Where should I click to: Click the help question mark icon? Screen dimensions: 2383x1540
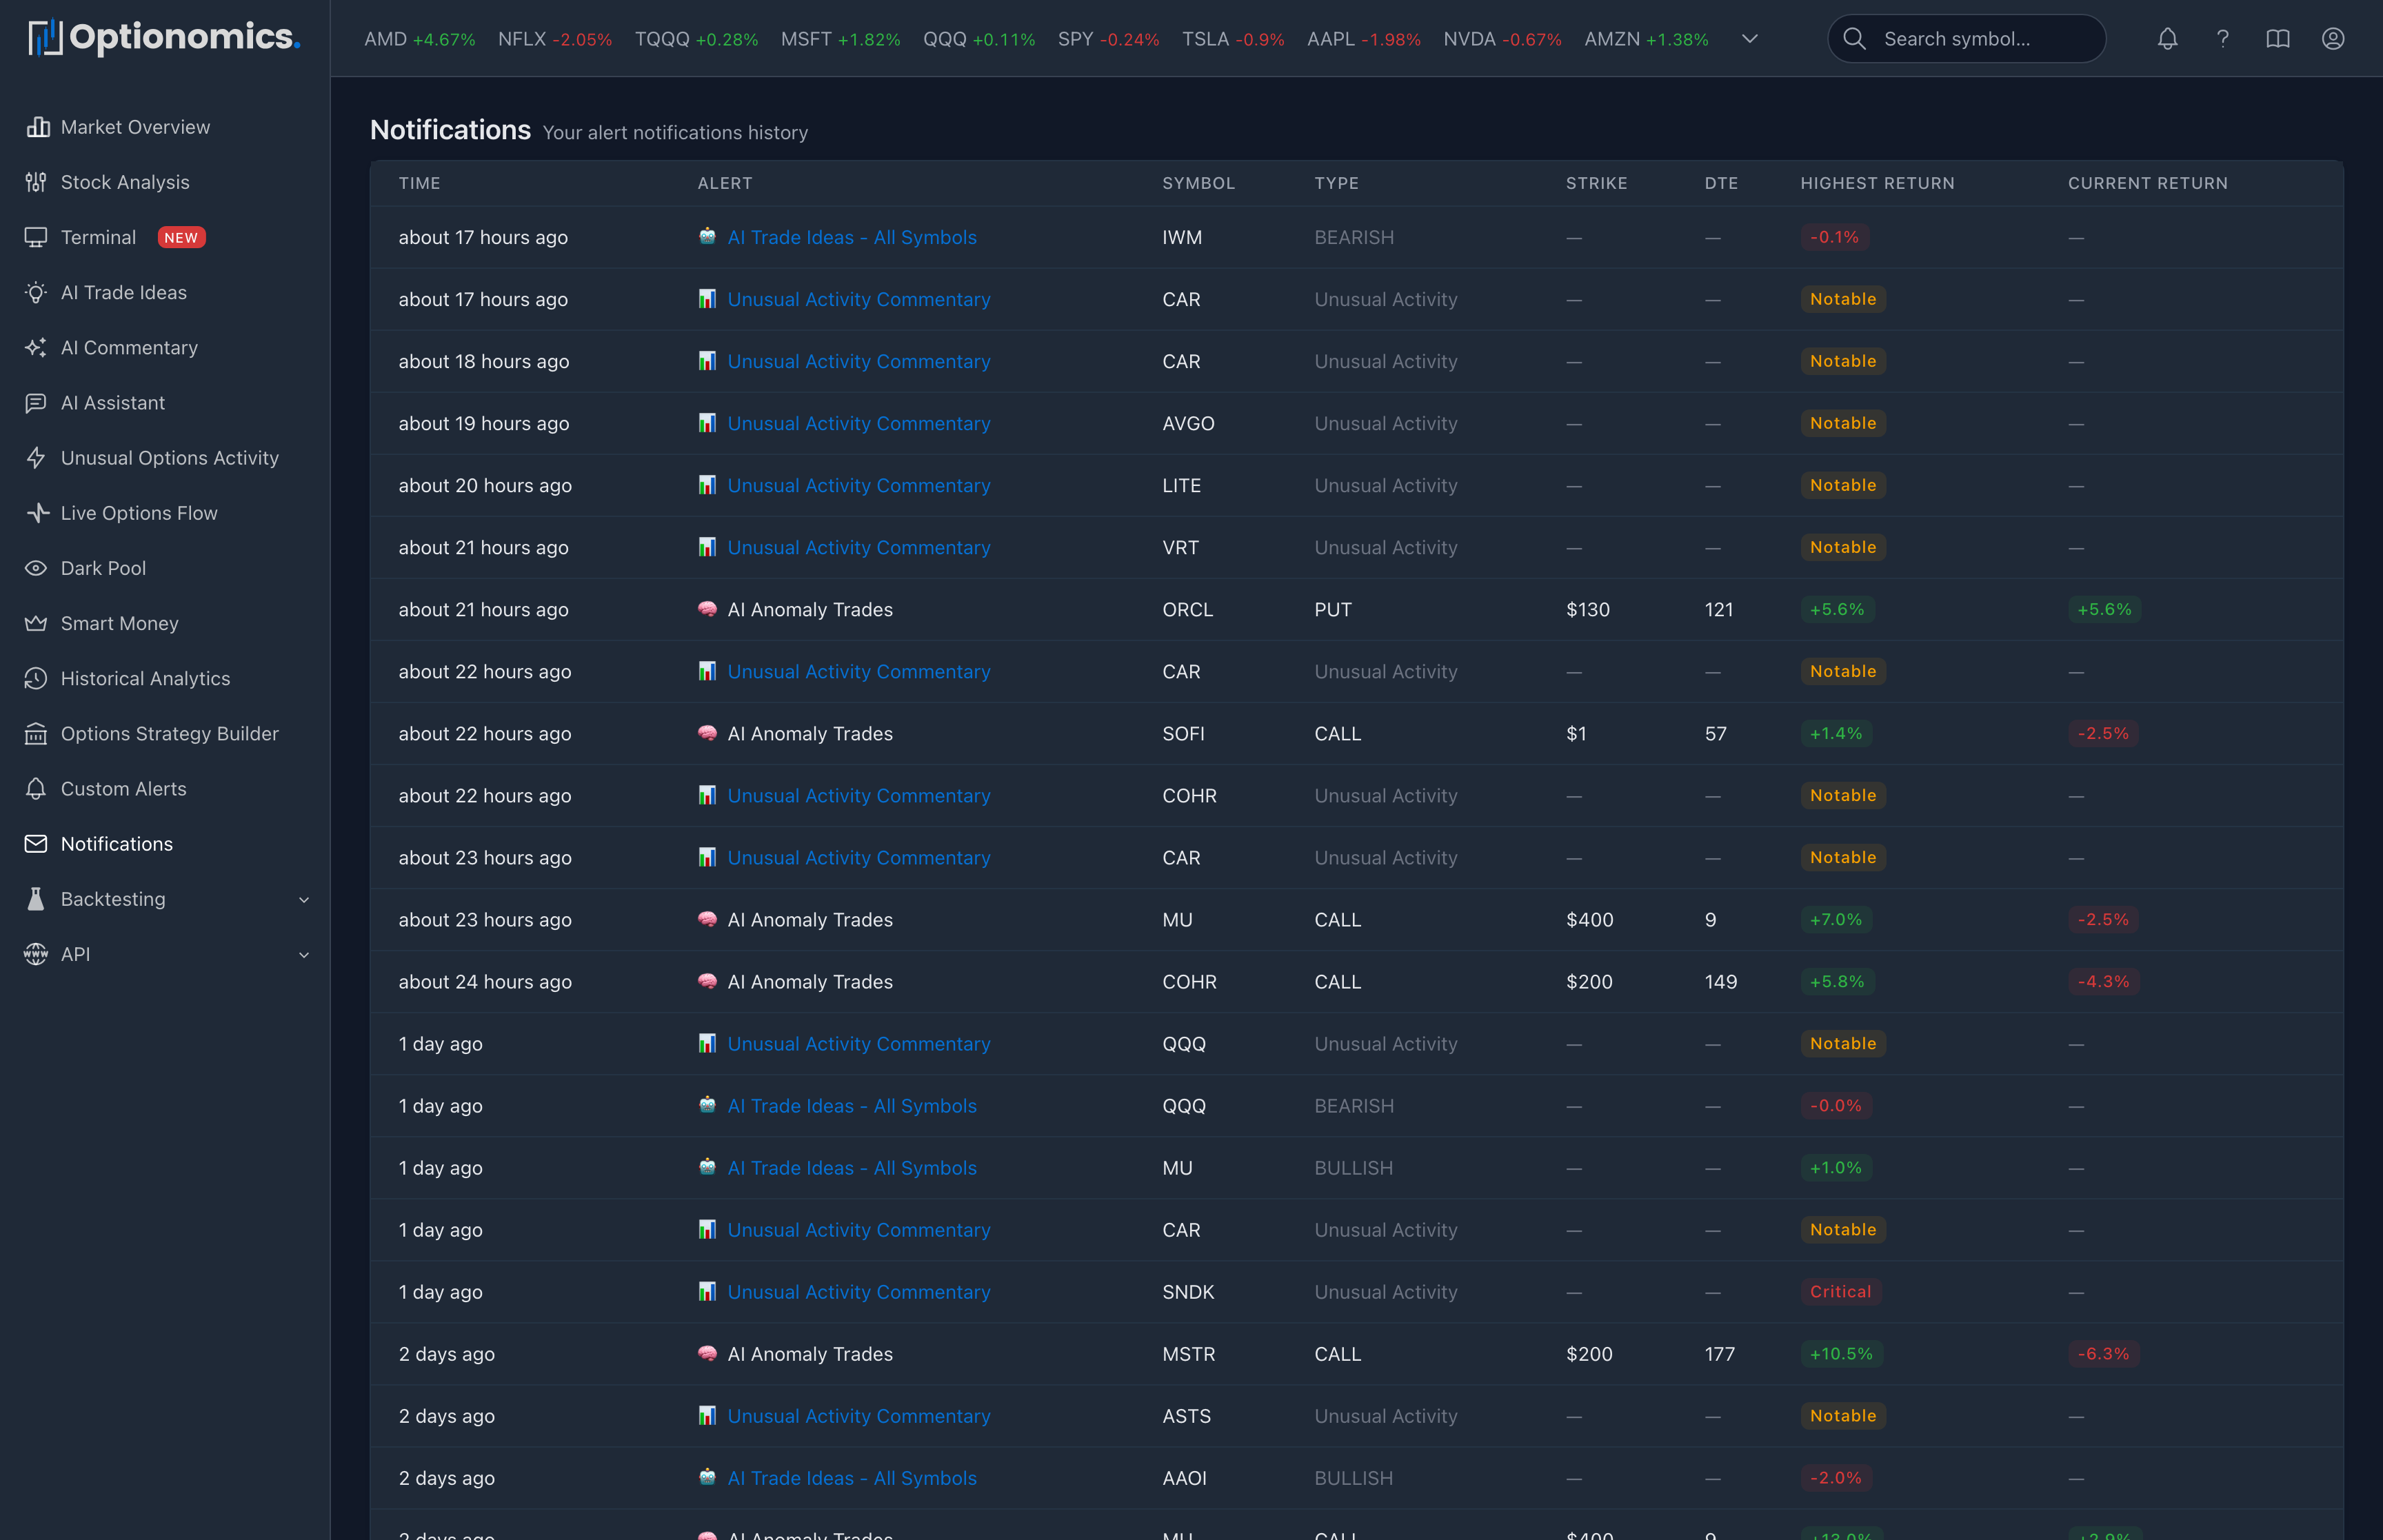point(2222,39)
